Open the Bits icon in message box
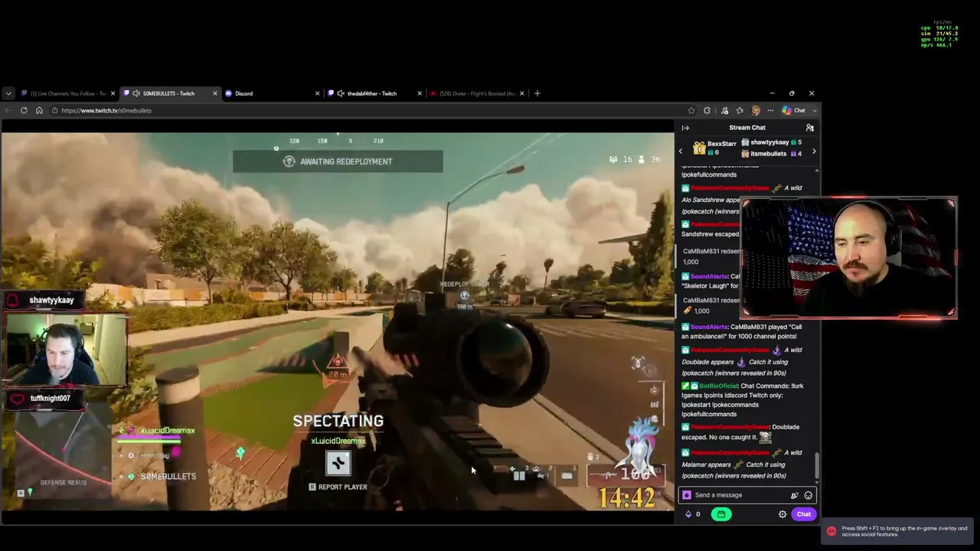Viewport: 980px width, 551px height. (687, 495)
